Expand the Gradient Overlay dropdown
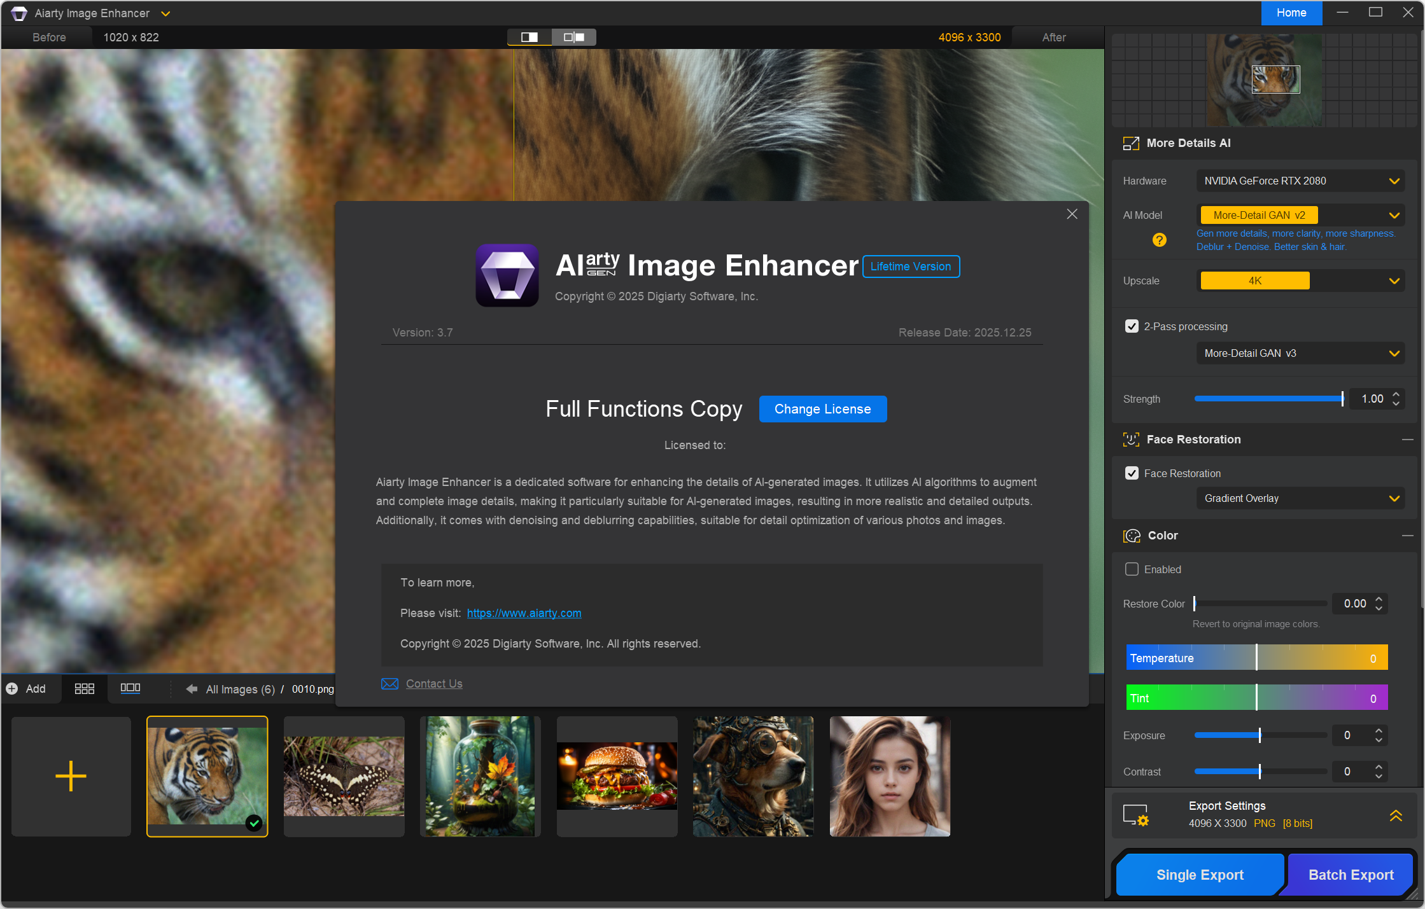Viewport: 1425px width, 909px height. point(1300,499)
